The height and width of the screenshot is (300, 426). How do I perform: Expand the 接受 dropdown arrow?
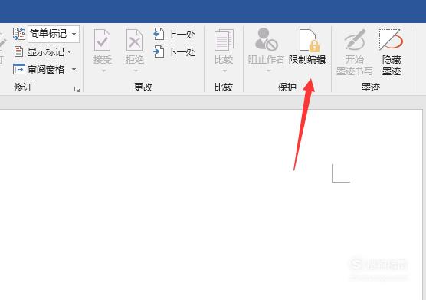pyautogui.click(x=103, y=71)
